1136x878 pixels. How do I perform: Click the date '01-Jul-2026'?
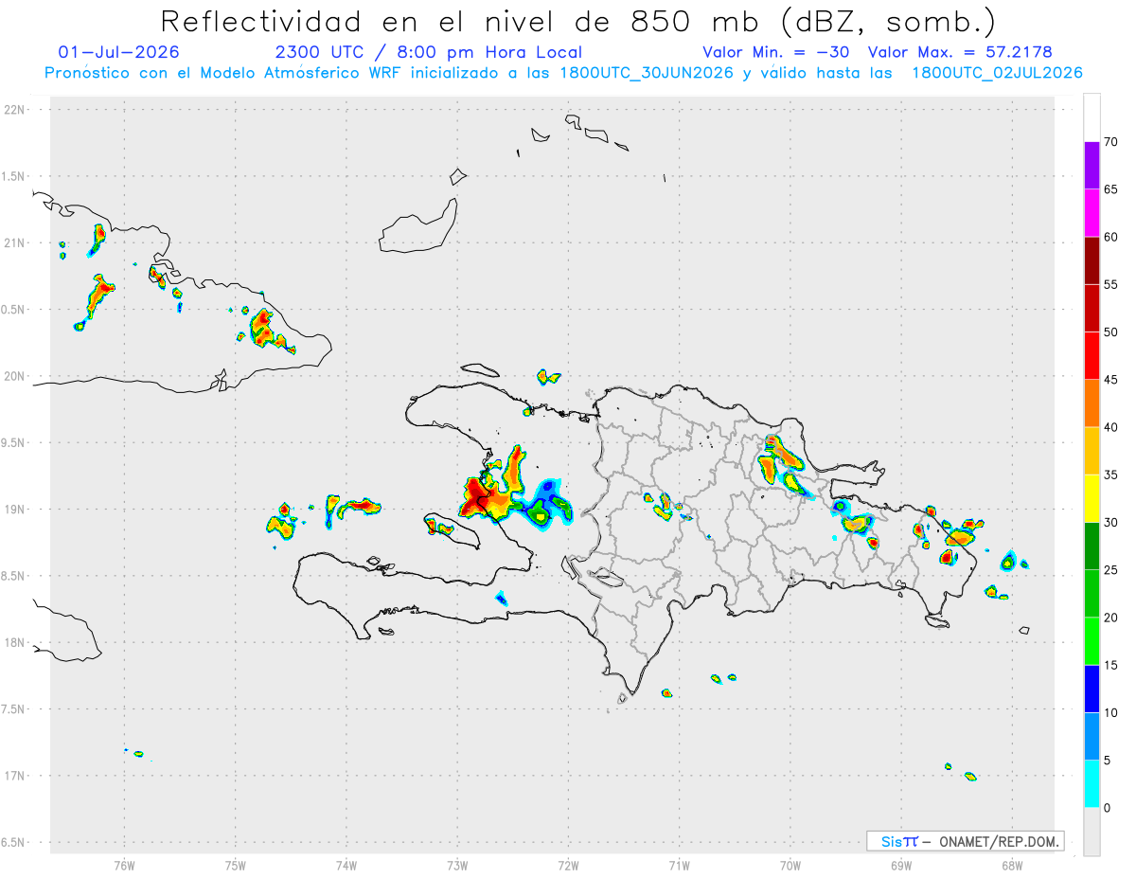tap(118, 52)
